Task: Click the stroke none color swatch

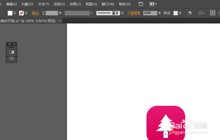Action: pyautogui.click(x=21, y=13)
